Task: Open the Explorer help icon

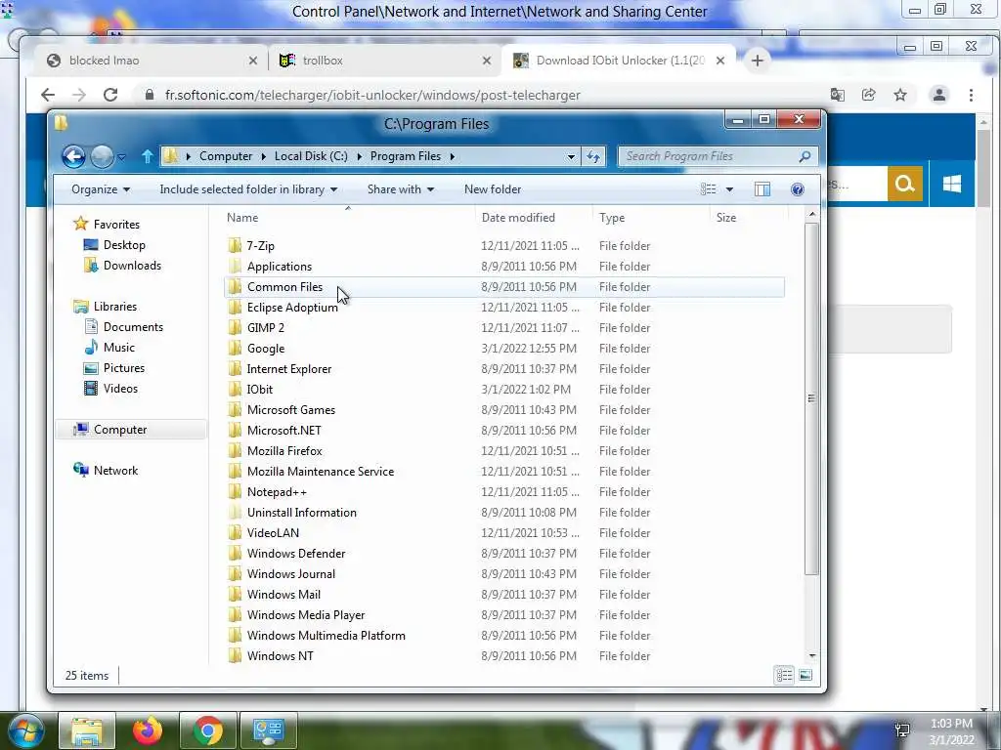Action: pos(797,189)
